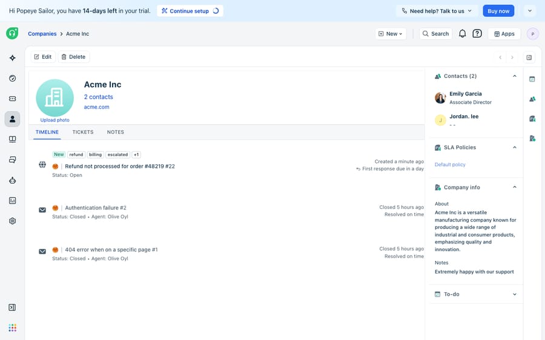Open the Tickets icon in sidebar
Screen dimensions: 545x340
13,99
